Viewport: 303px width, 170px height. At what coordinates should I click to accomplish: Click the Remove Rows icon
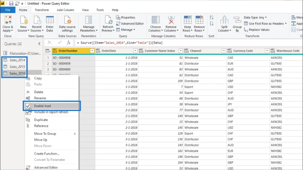[199, 20]
